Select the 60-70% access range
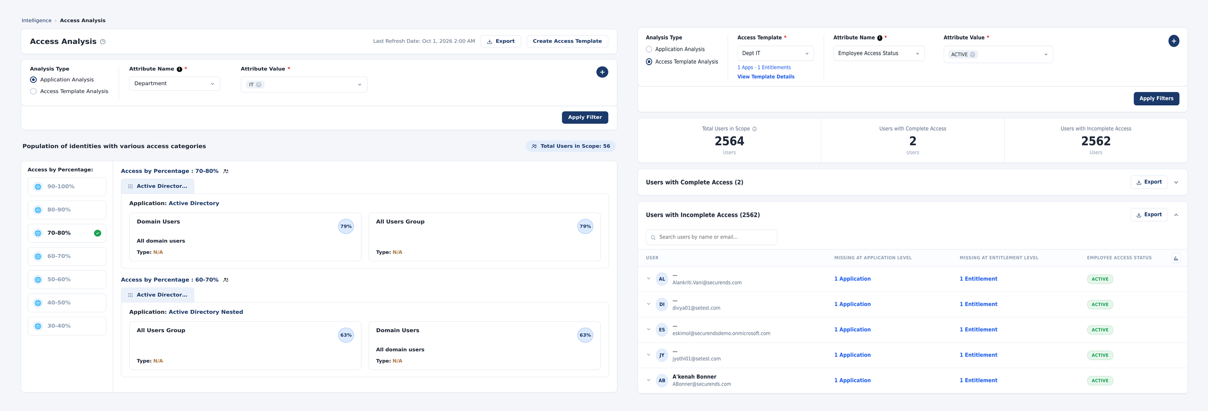Image resolution: width=1208 pixels, height=411 pixels. click(x=67, y=256)
